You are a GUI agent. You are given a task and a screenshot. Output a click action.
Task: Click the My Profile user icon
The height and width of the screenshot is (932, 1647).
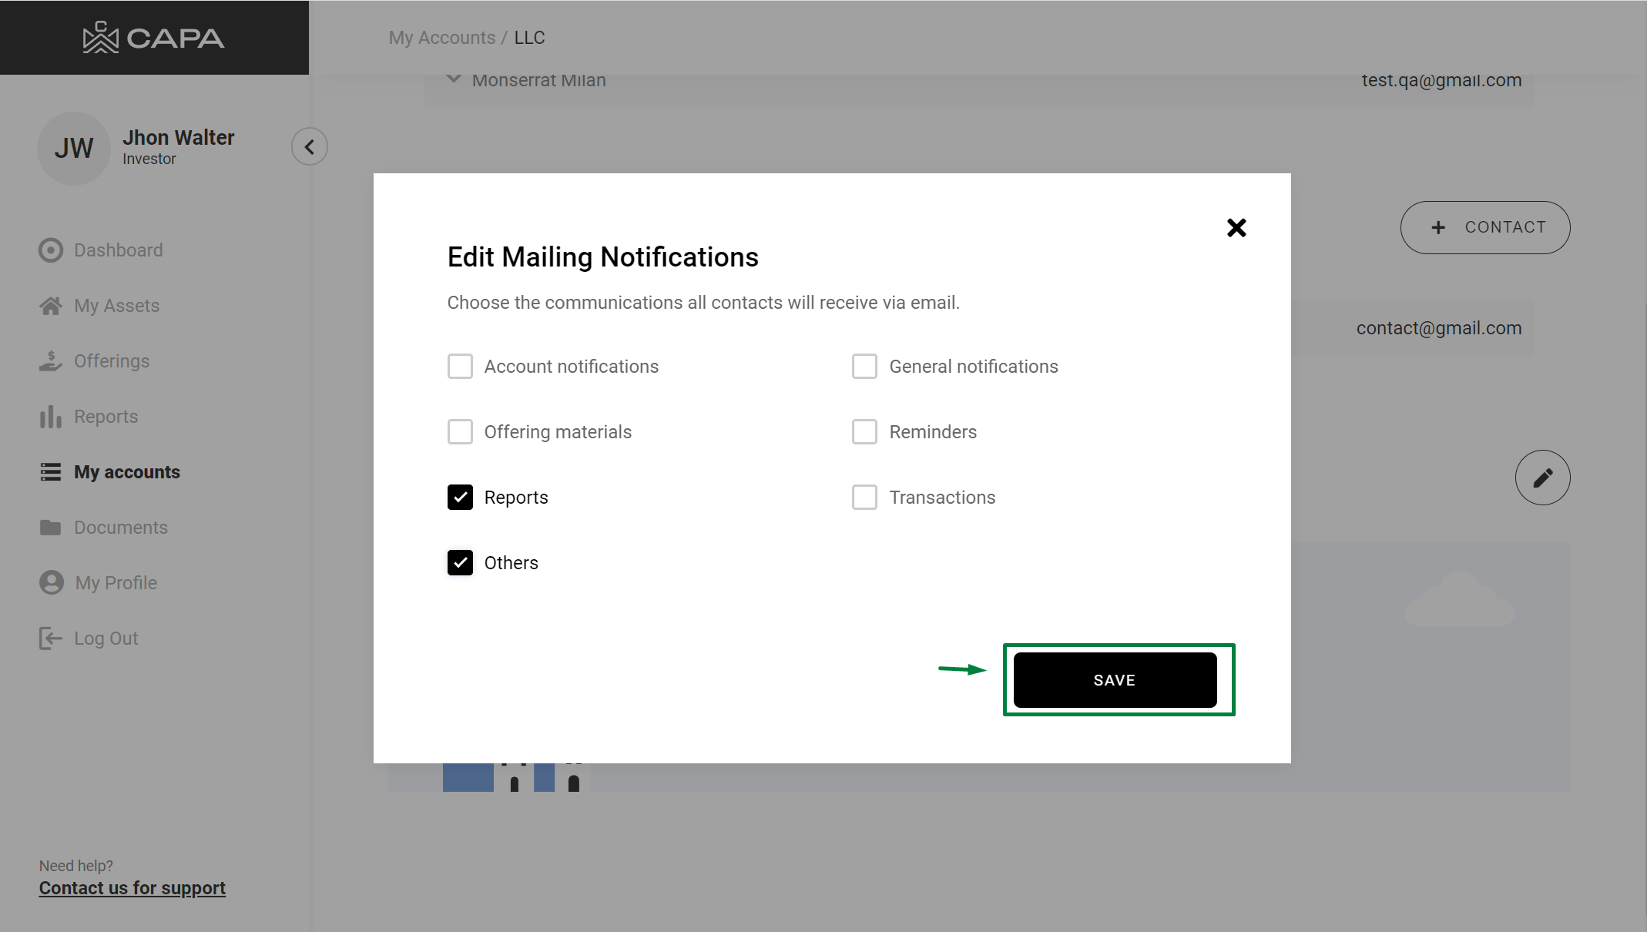point(52,582)
